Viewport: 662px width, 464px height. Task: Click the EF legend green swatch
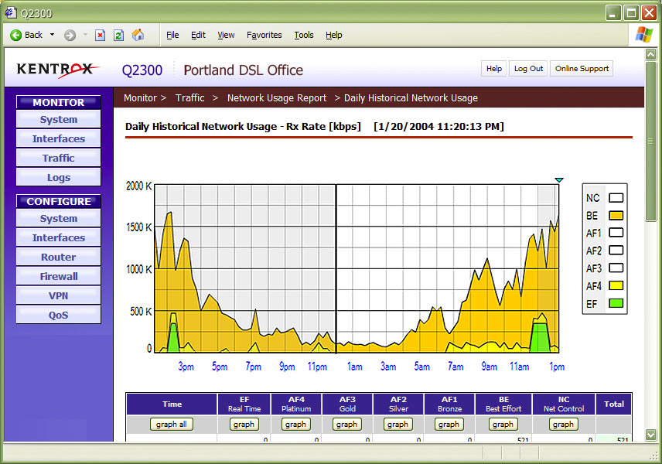(x=616, y=303)
